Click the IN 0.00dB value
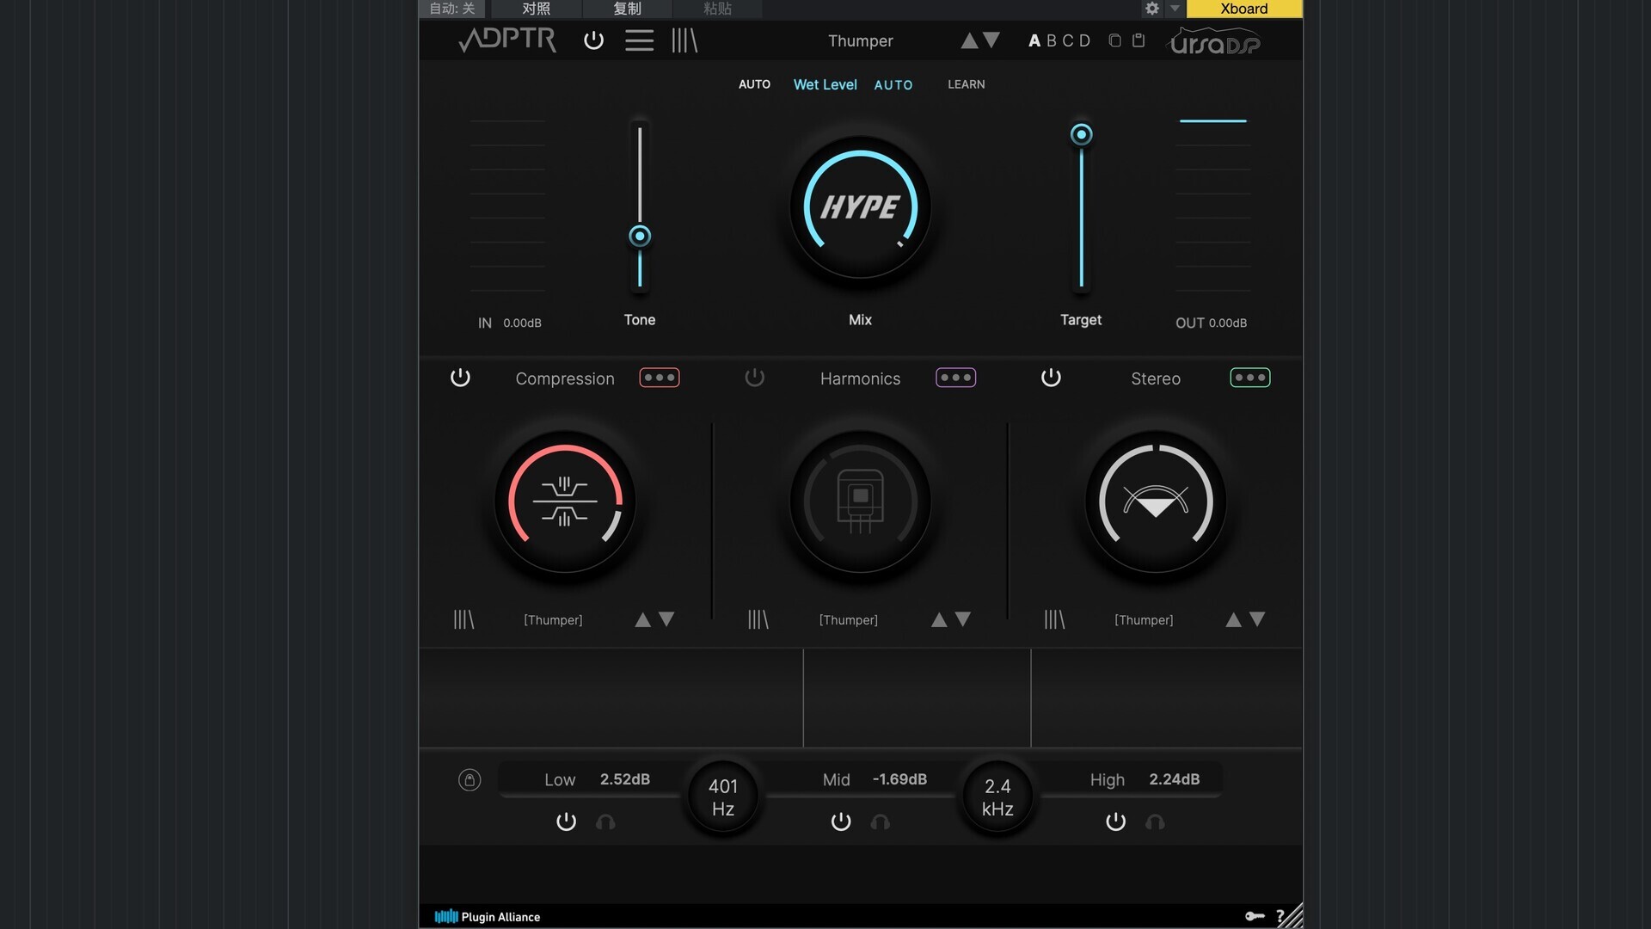The height and width of the screenshot is (929, 1651). click(x=522, y=323)
